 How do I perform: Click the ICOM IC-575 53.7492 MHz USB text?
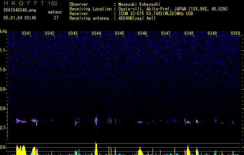point(156,14)
